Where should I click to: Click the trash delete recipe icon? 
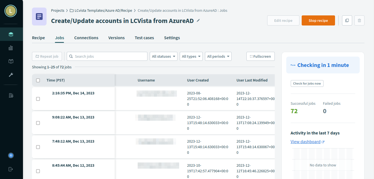(x=359, y=20)
